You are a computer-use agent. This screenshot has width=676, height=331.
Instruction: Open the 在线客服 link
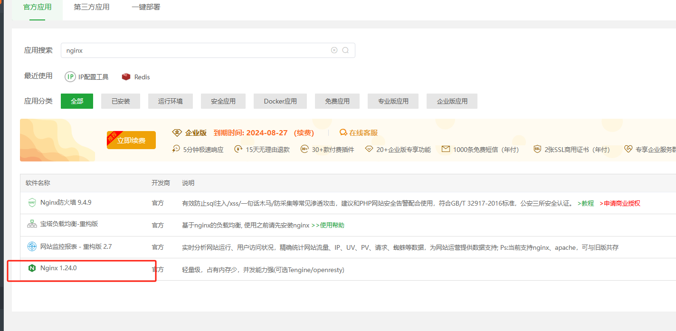tap(363, 133)
